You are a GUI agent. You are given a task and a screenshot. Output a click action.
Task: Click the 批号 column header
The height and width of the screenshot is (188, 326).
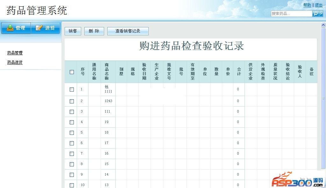tap(181, 72)
